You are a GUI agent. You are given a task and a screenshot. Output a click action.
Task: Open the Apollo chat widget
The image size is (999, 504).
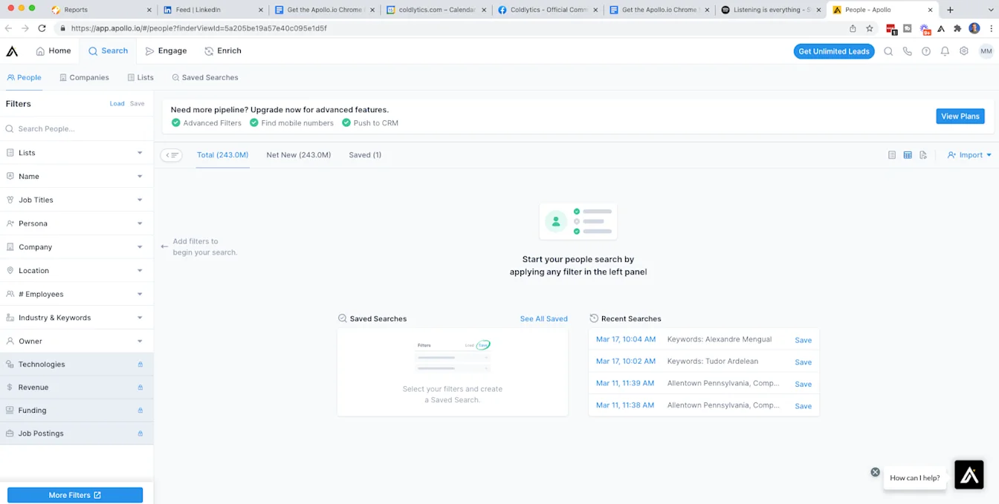click(x=969, y=475)
